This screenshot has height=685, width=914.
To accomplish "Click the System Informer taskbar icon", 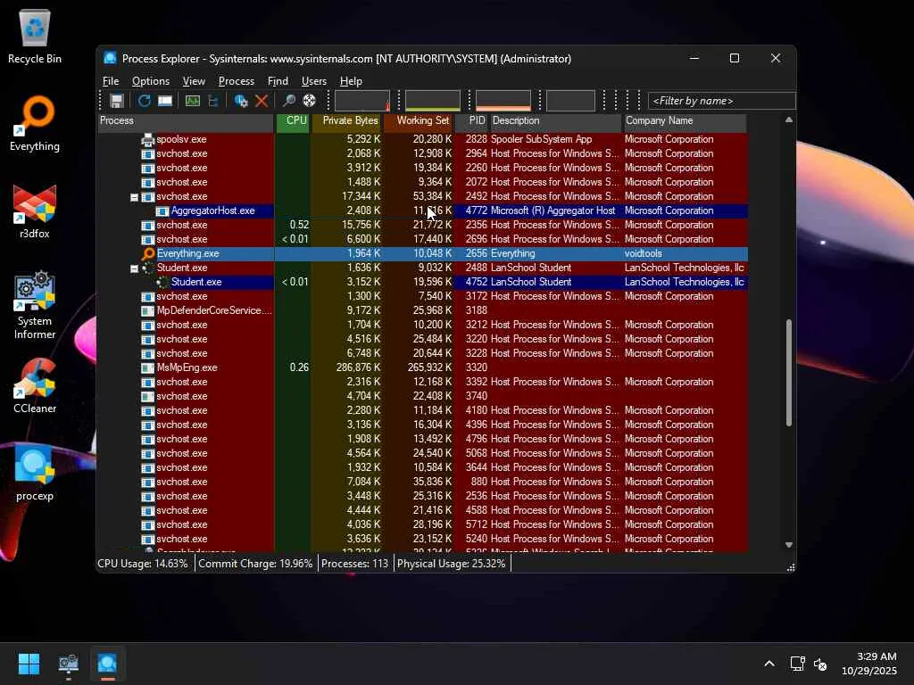I will tap(68, 664).
